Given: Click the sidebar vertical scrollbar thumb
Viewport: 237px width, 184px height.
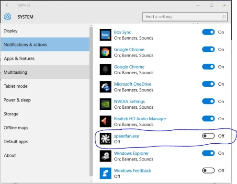Looking at the screenshot, I should (91, 102).
